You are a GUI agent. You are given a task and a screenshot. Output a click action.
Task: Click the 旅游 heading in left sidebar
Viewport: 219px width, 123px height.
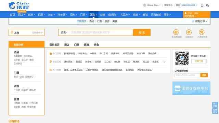[16, 86]
